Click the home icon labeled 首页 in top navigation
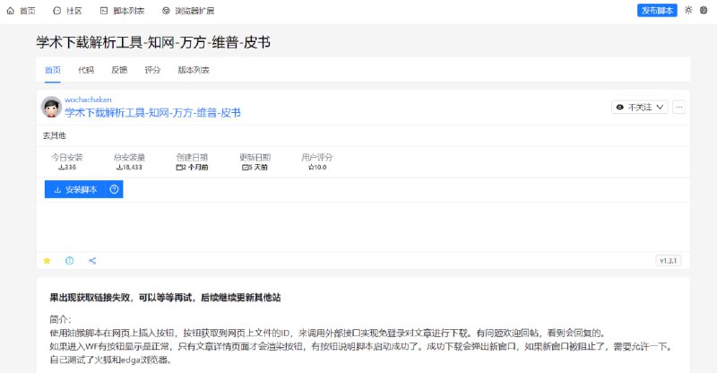The height and width of the screenshot is (373, 717). (22, 11)
